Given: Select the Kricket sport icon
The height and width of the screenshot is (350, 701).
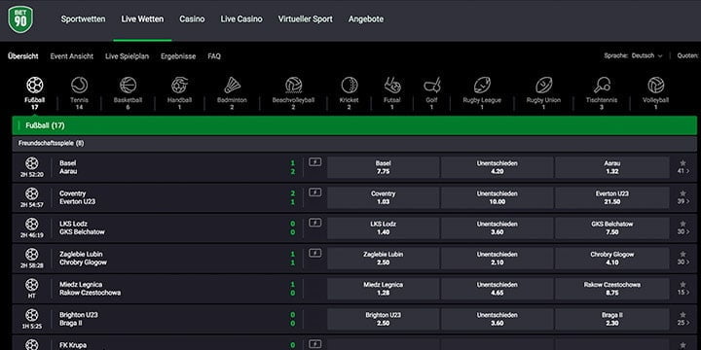Looking at the screenshot, I should (x=350, y=85).
